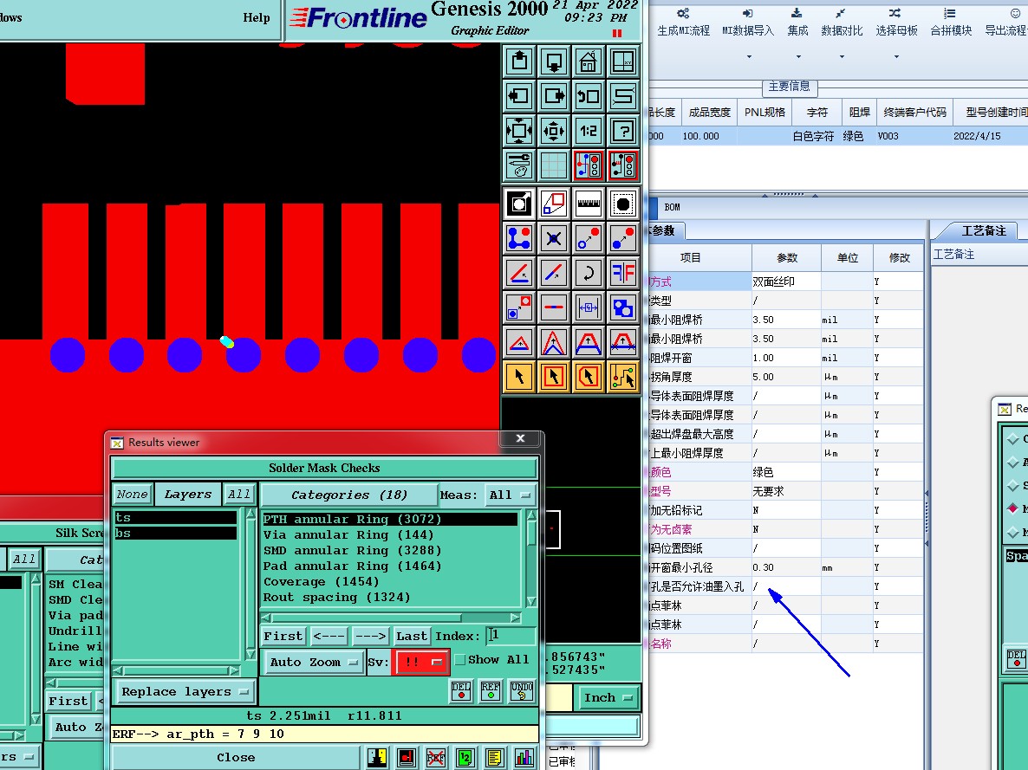
Task: Switch to the BOM tab
Action: tap(672, 207)
